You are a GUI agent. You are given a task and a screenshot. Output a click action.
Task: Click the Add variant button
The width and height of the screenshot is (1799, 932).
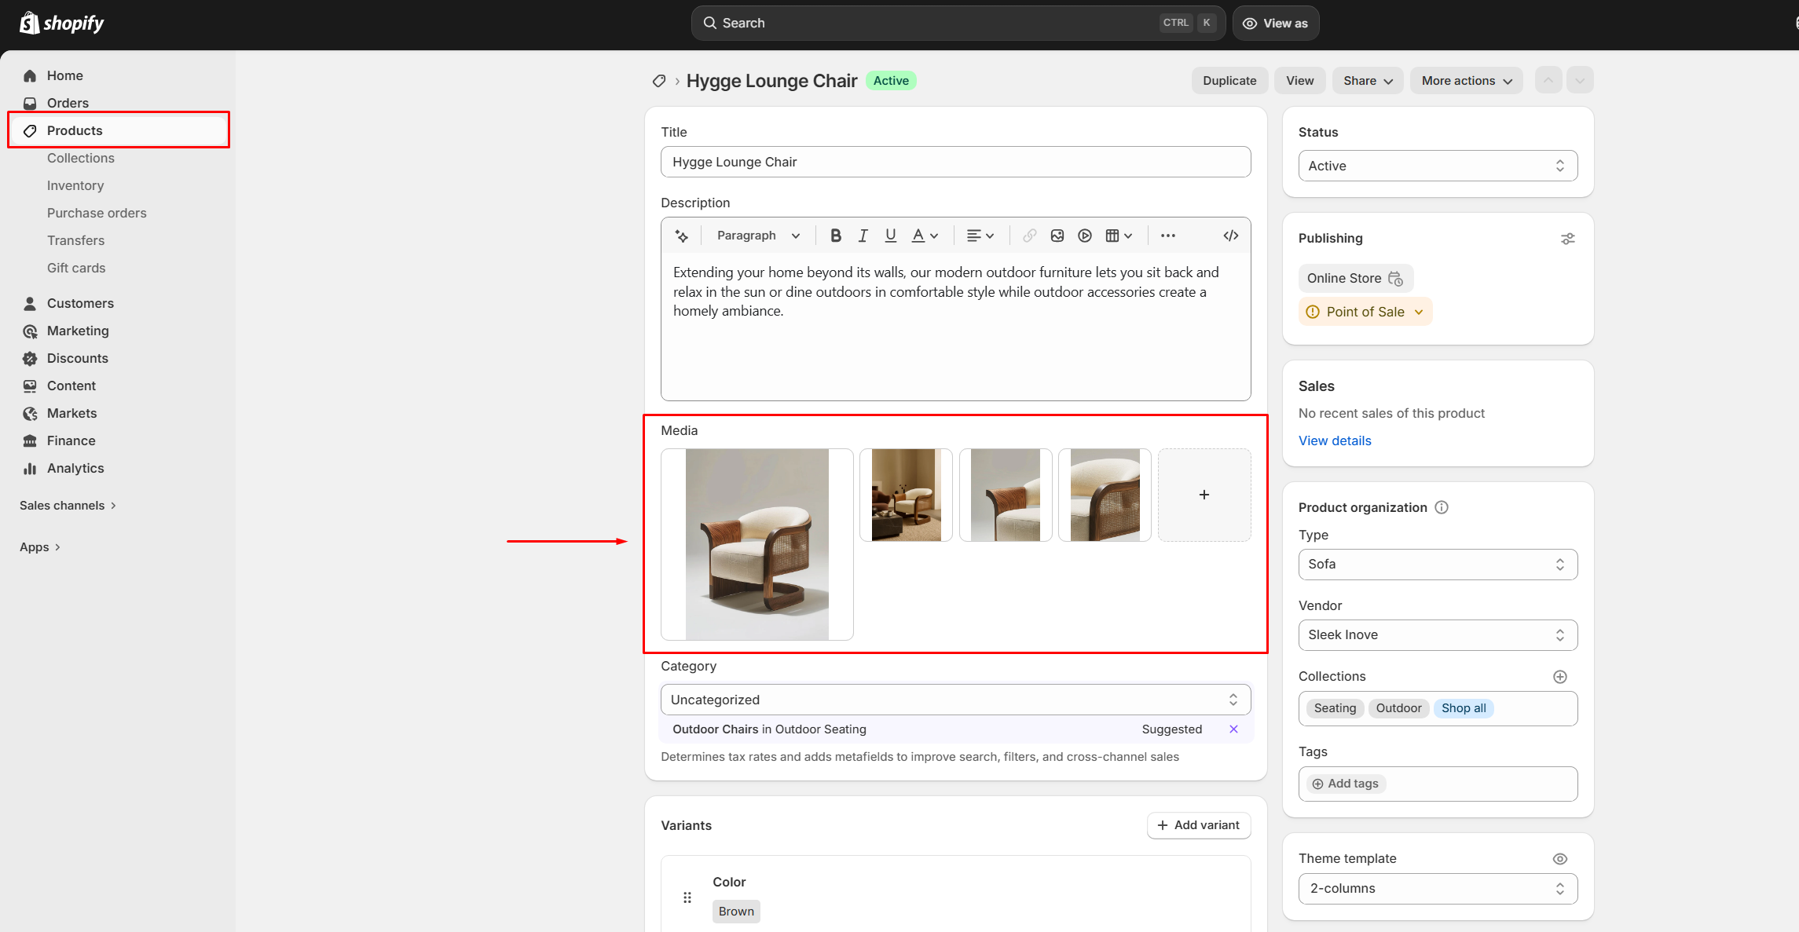pyautogui.click(x=1199, y=825)
